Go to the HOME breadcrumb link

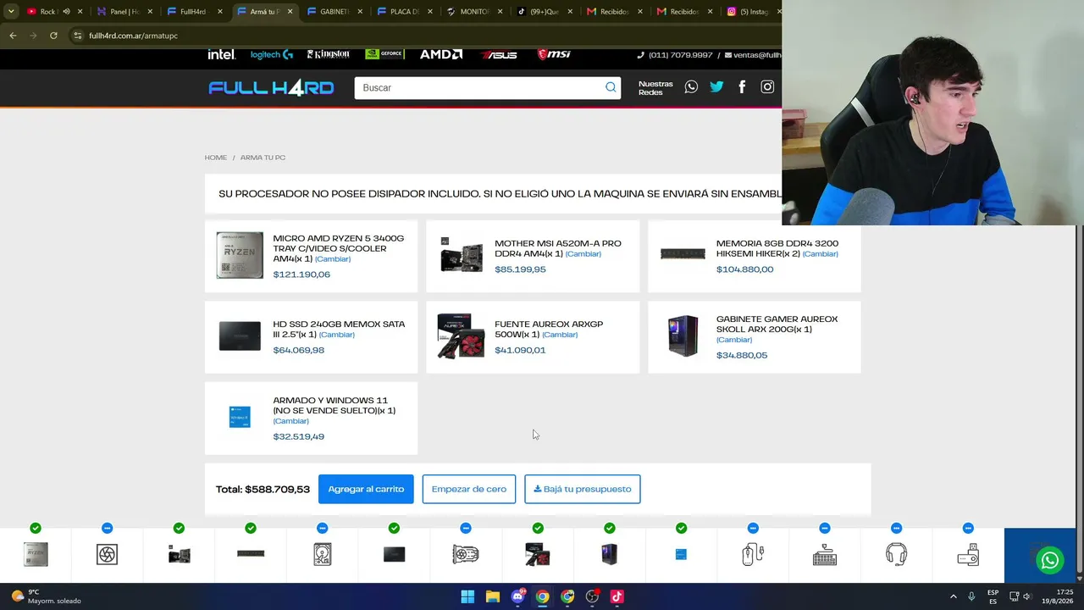tap(216, 158)
